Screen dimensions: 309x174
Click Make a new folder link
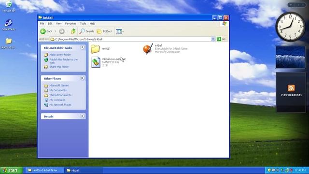[x=60, y=55]
